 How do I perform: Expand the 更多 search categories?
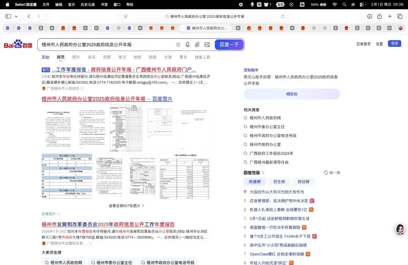tap(183, 57)
